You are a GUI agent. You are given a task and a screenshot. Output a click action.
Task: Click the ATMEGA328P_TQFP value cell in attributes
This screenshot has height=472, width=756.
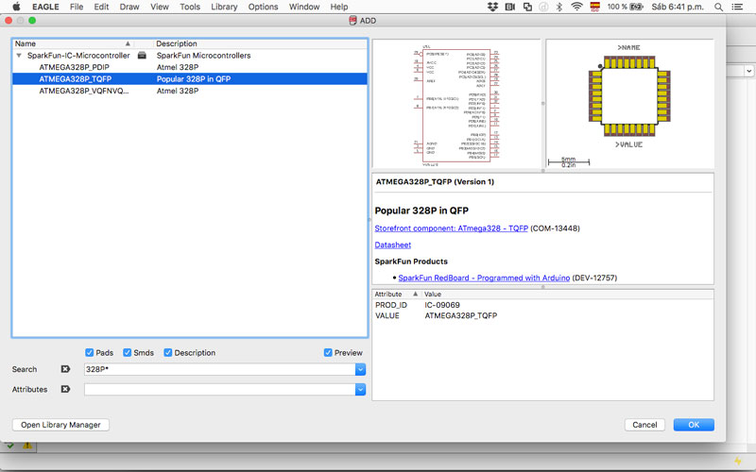click(x=460, y=315)
